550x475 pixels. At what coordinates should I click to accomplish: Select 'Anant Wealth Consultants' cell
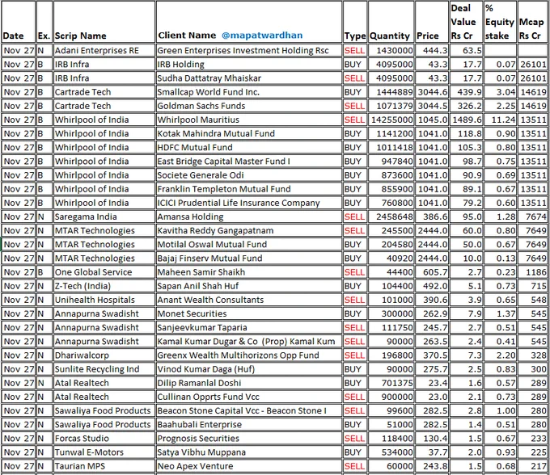(249, 300)
